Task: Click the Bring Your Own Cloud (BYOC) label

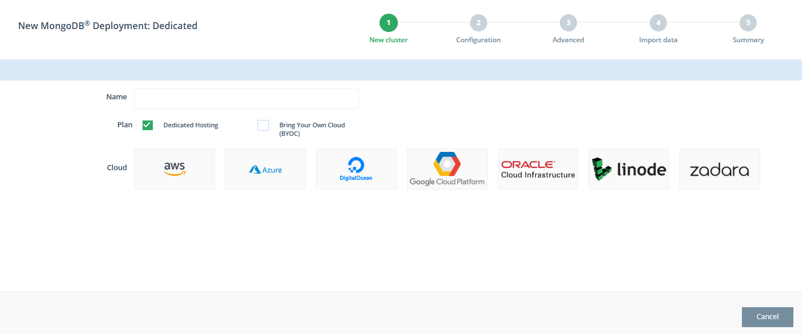Action: coord(312,129)
